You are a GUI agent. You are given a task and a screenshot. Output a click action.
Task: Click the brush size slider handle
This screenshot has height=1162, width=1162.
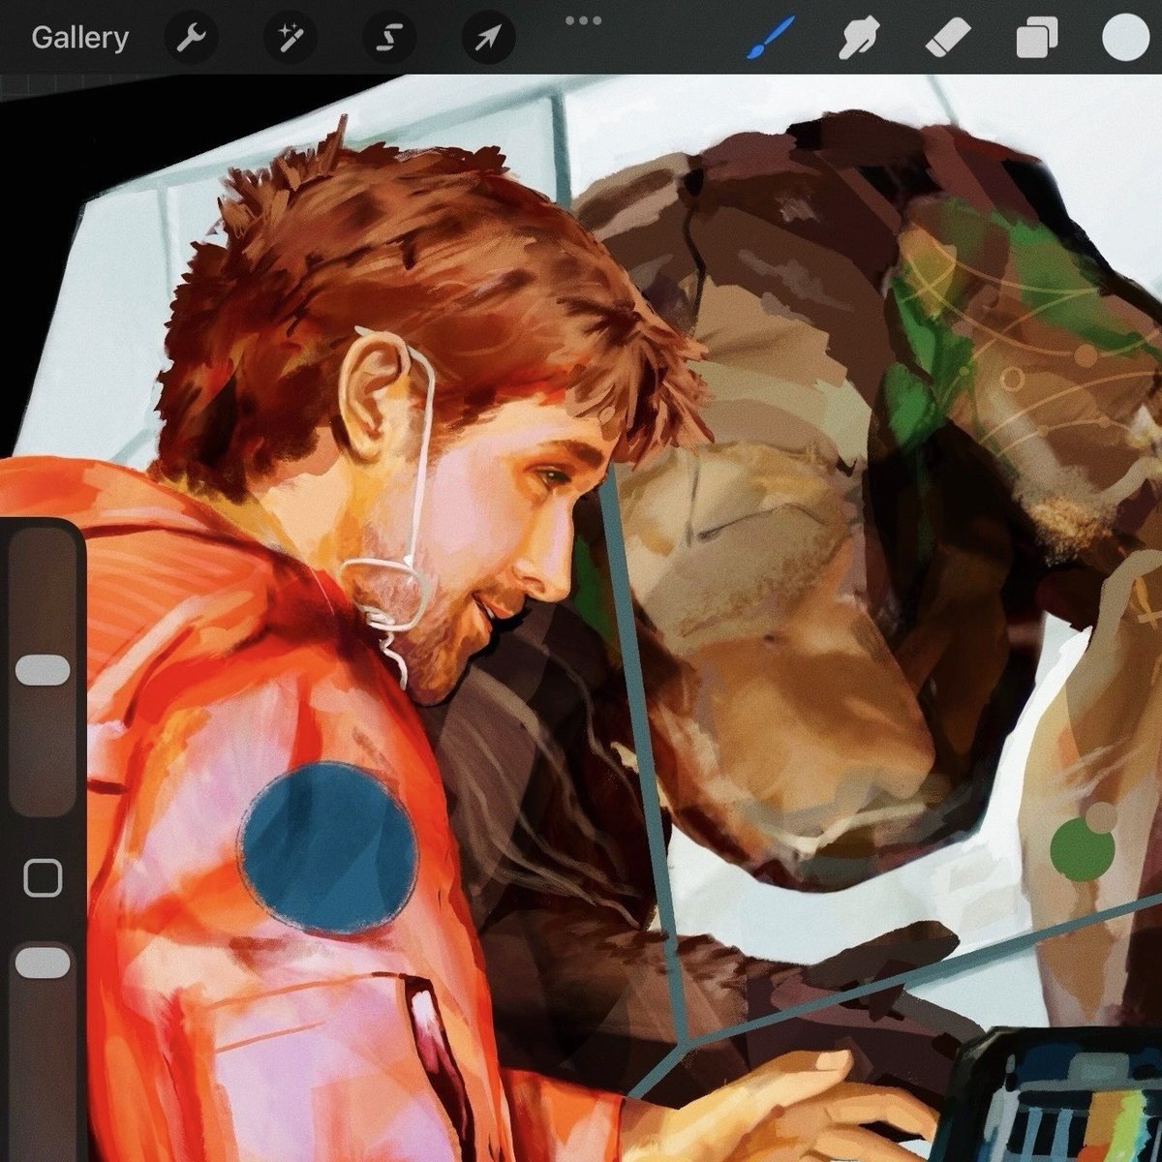click(x=44, y=670)
